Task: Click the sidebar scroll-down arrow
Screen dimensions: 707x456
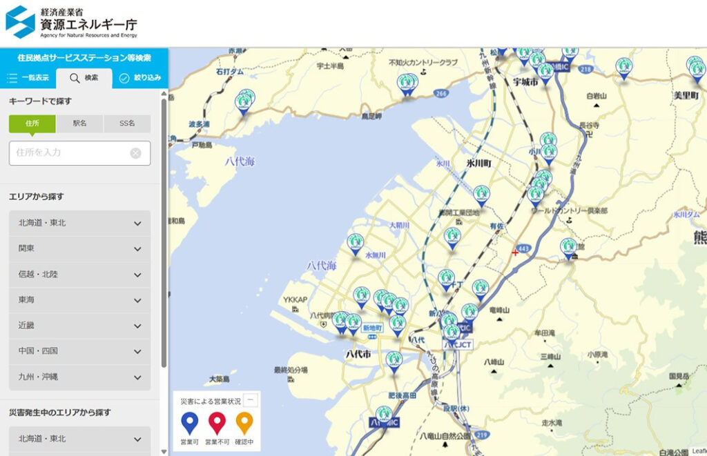Action: 164,451
